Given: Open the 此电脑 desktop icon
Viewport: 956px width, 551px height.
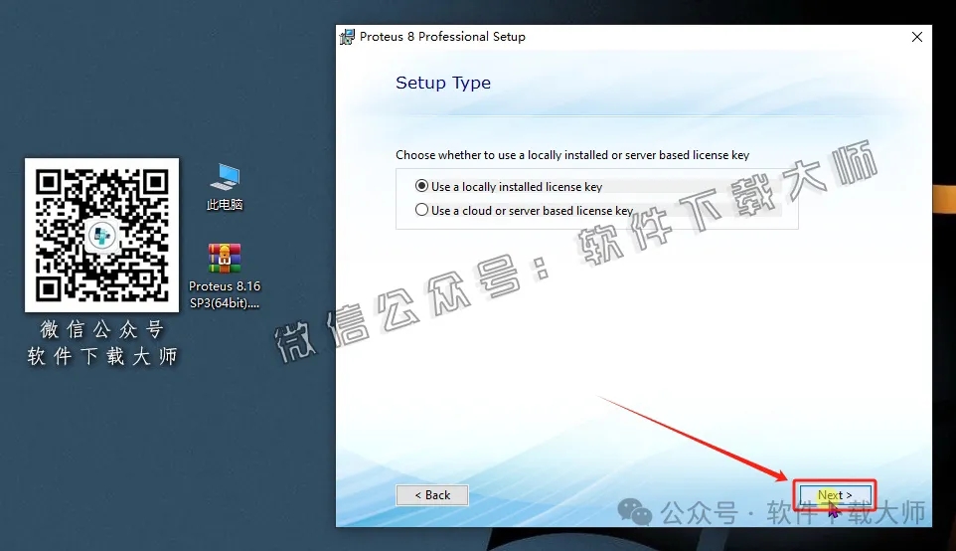Looking at the screenshot, I should click(225, 187).
